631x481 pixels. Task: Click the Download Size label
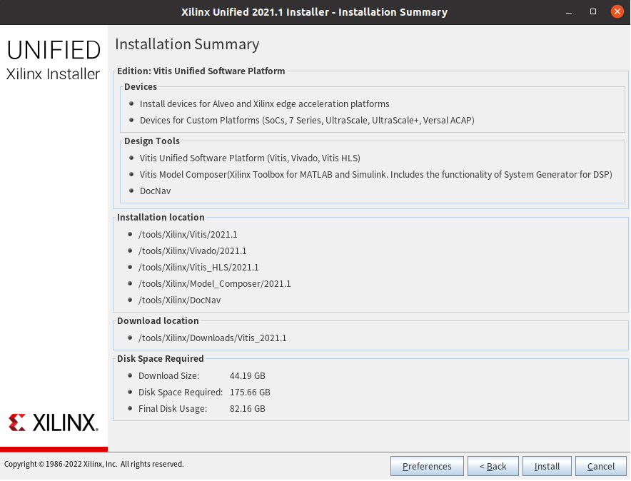coord(169,375)
